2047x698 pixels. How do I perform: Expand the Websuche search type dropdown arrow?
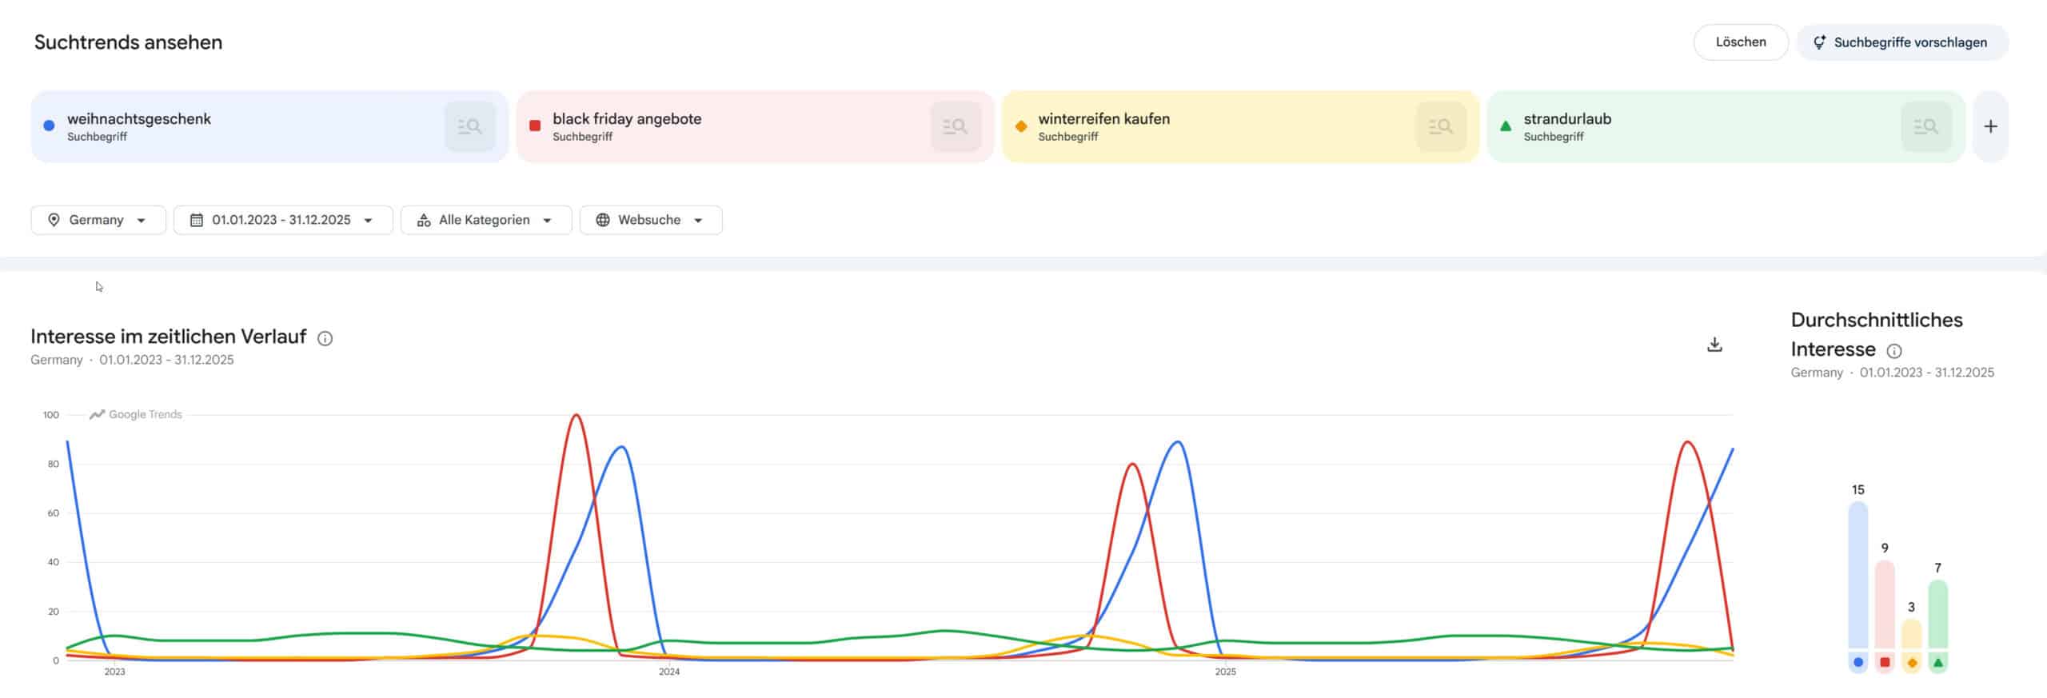point(698,221)
